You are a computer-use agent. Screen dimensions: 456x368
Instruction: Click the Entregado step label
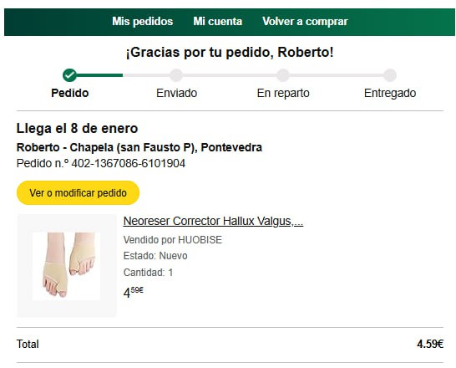click(x=390, y=93)
